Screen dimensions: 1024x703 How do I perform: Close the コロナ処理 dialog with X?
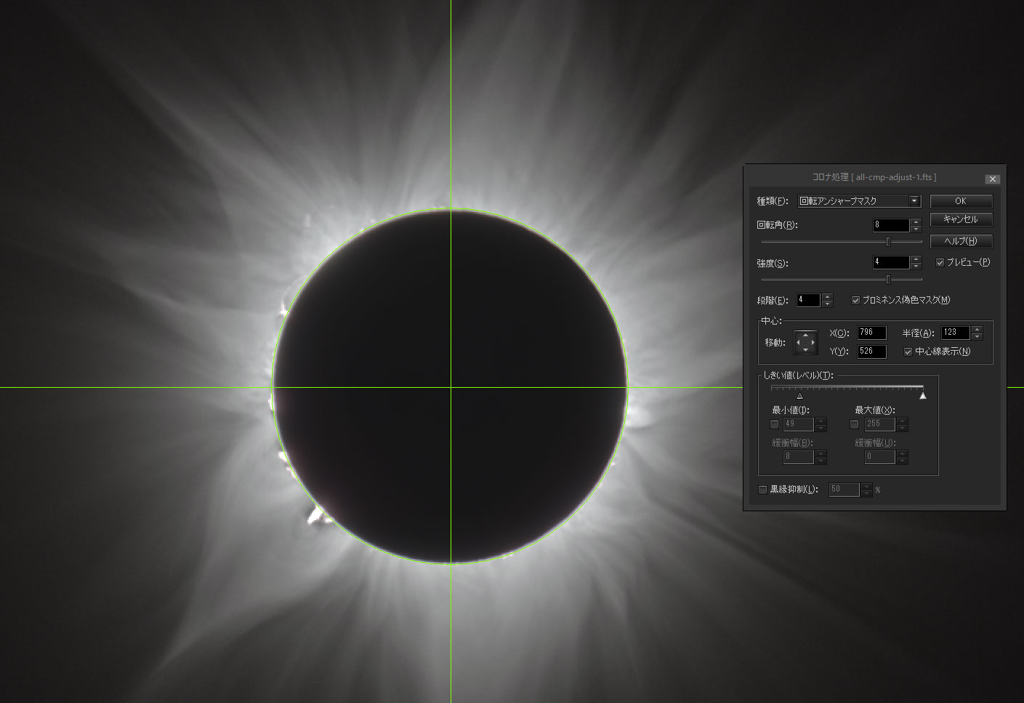(x=993, y=179)
